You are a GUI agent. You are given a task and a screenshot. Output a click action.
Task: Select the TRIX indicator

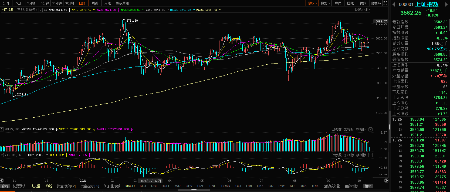coord(315,186)
